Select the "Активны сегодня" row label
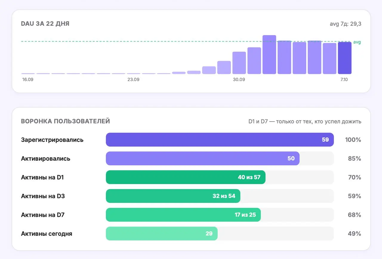This screenshot has height=259, width=382. click(x=47, y=234)
